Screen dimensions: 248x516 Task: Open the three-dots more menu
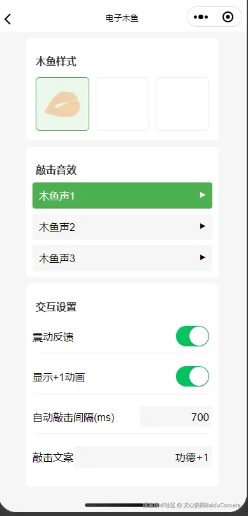tap(201, 17)
